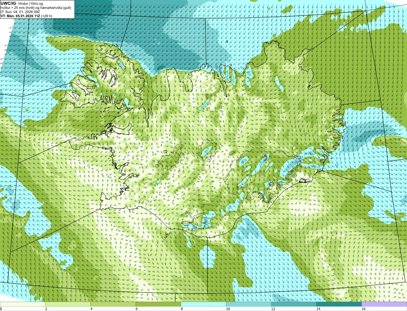Click the aqua 10–12 m/s legend swatch
This screenshot has width=407, height=311.
coord(249,304)
